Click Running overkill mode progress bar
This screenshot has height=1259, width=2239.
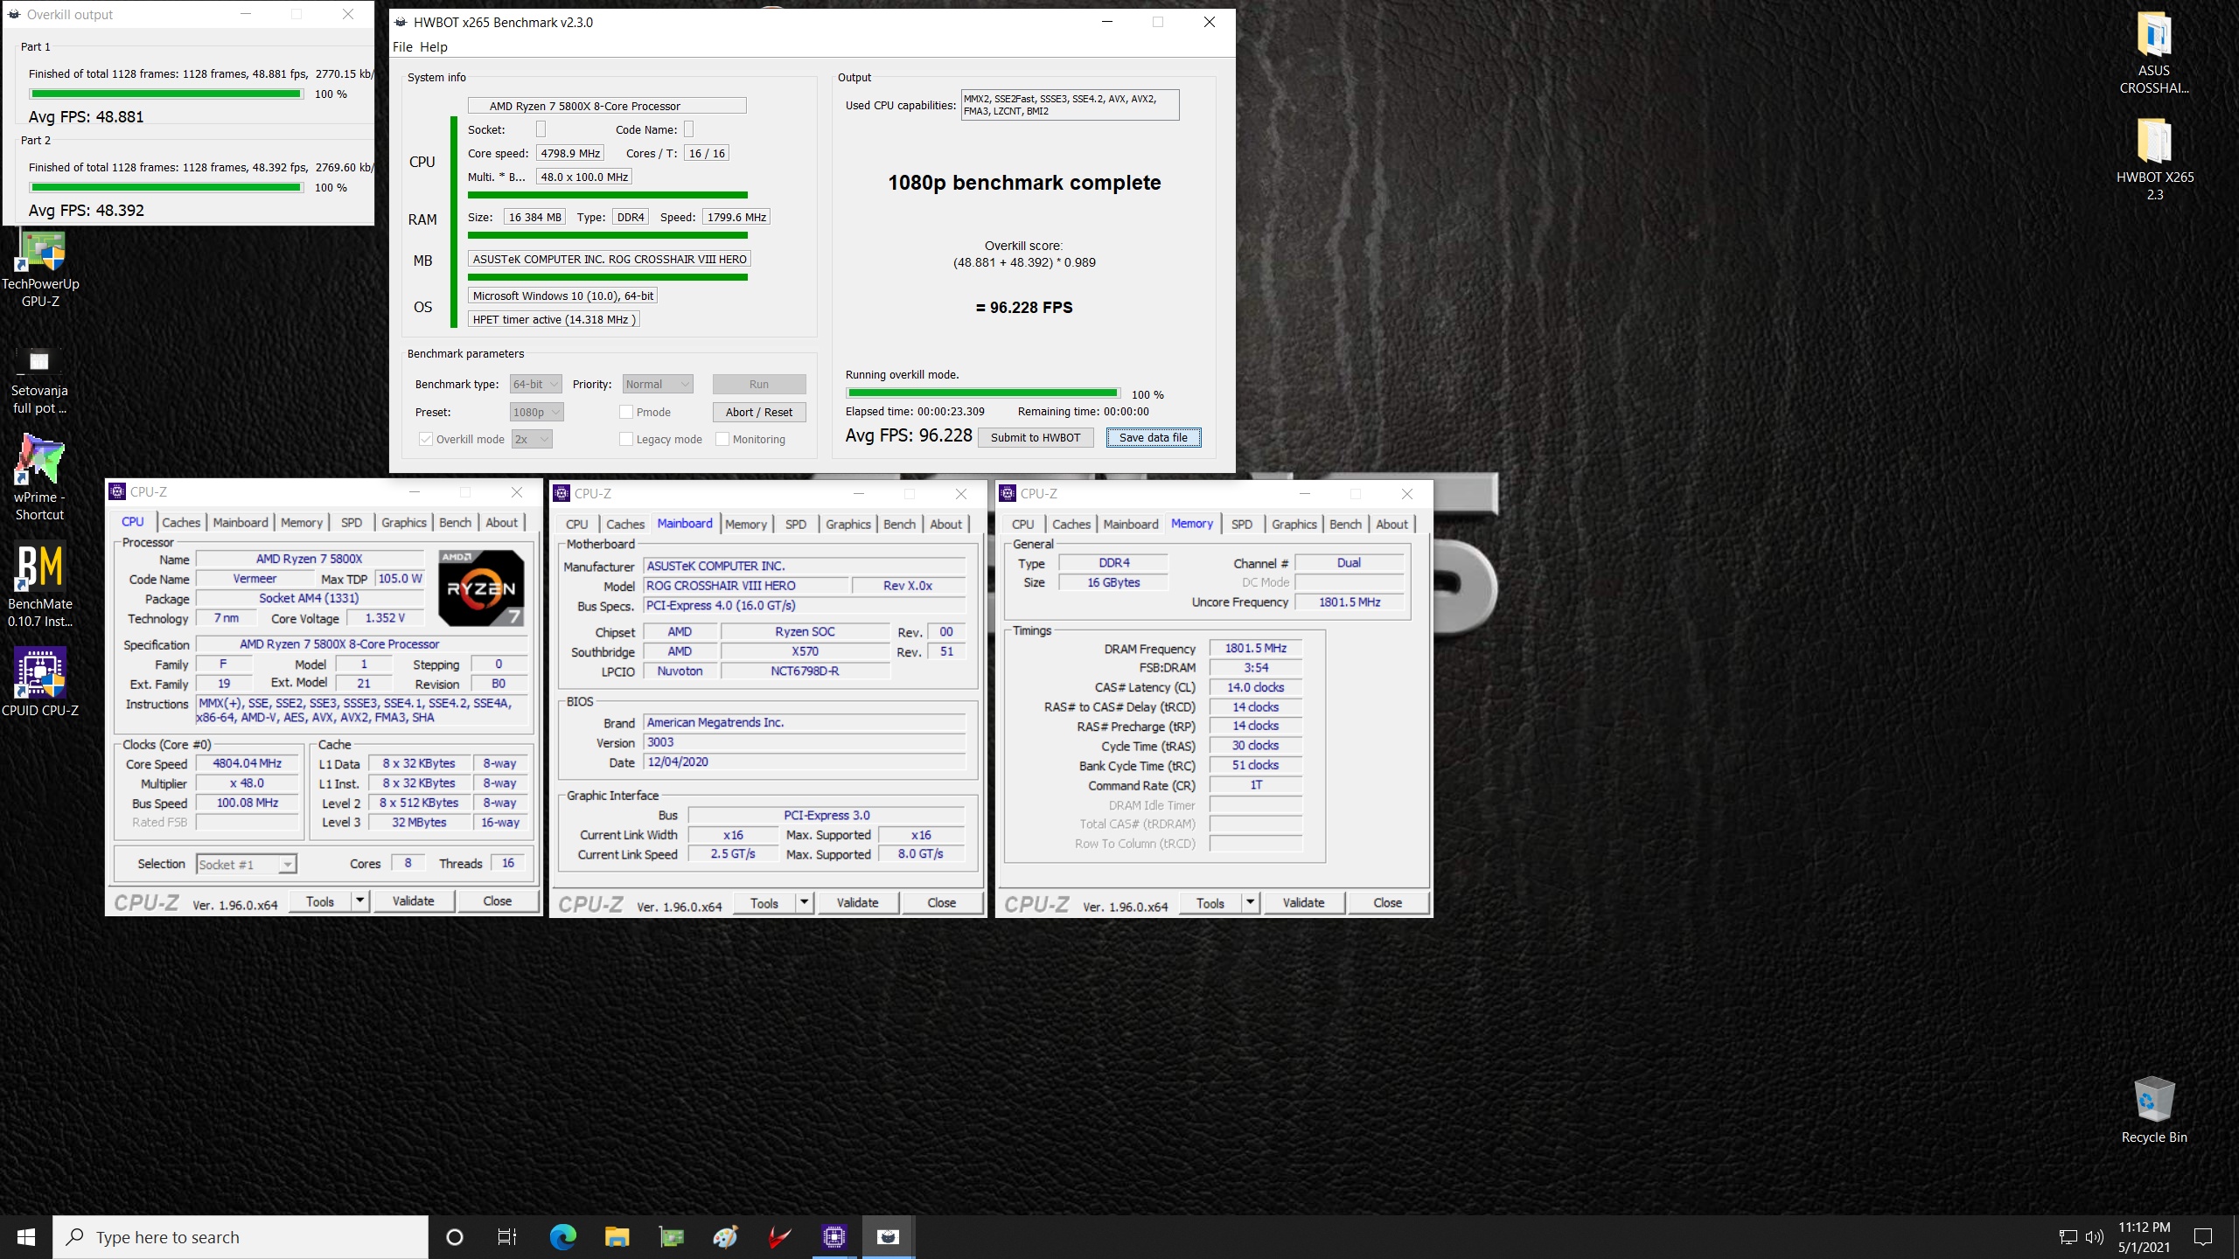pos(983,393)
